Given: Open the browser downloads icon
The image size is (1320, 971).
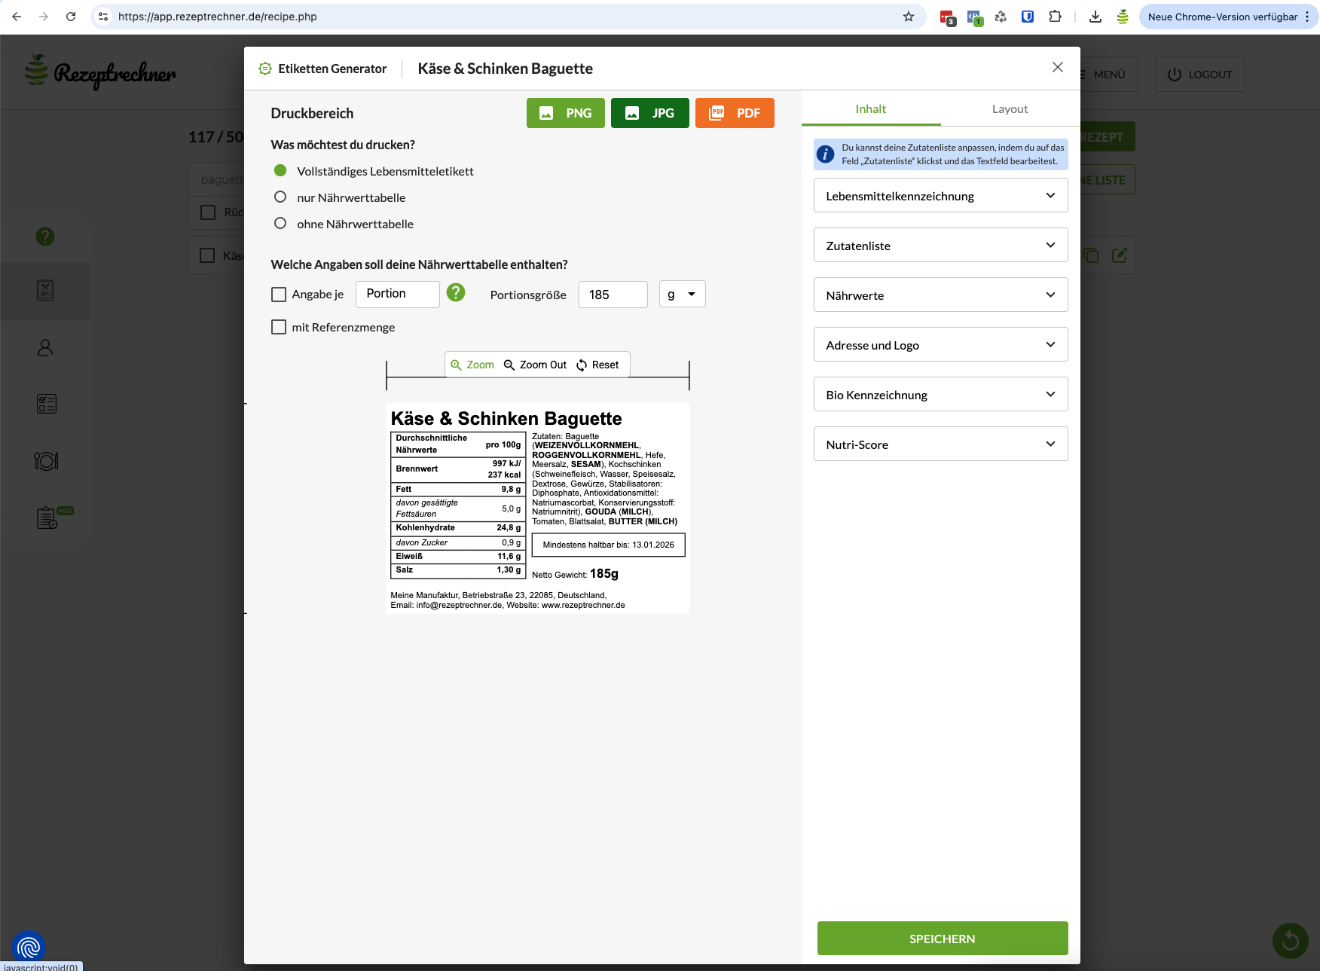Looking at the screenshot, I should point(1095,17).
